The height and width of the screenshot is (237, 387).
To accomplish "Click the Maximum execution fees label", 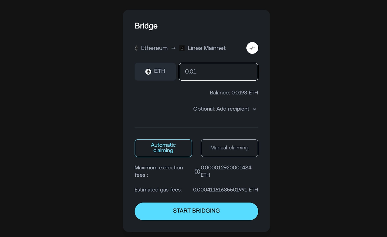I will [x=159, y=171].
